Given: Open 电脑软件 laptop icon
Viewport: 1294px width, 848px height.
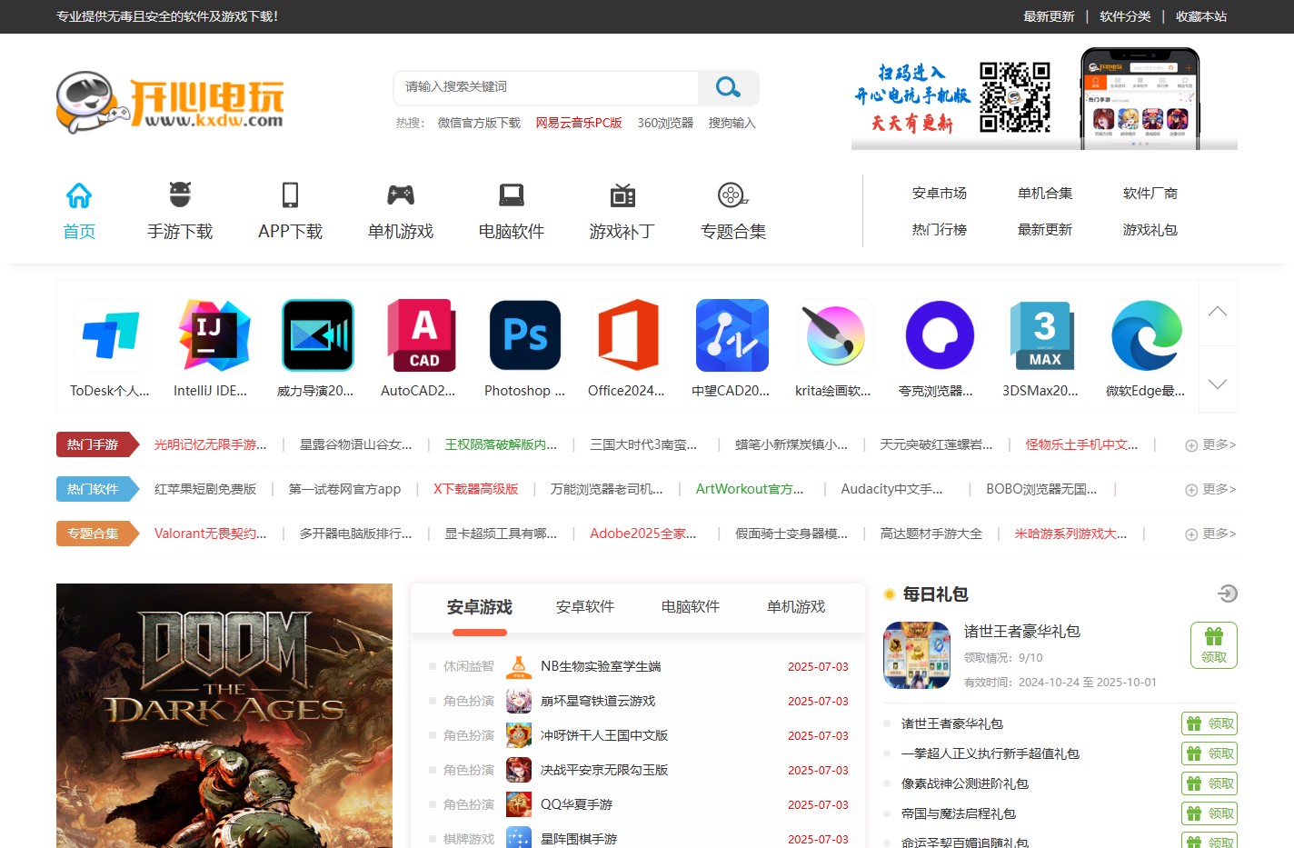Looking at the screenshot, I should click(512, 195).
